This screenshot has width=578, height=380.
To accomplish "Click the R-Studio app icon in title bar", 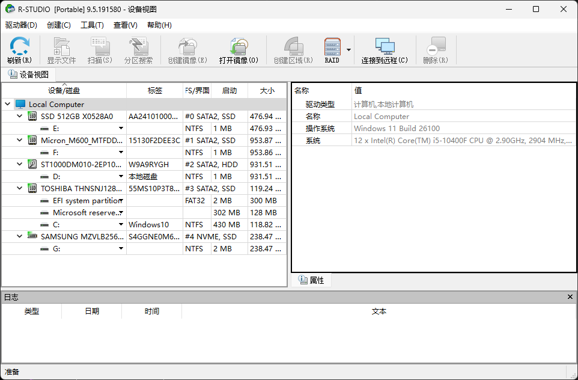I will [10, 9].
